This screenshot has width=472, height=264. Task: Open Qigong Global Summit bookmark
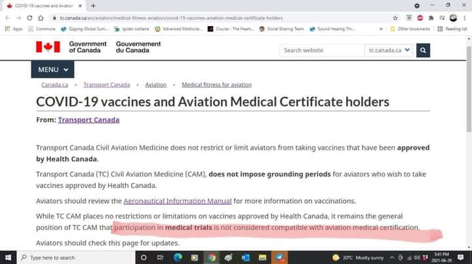tap(85, 29)
